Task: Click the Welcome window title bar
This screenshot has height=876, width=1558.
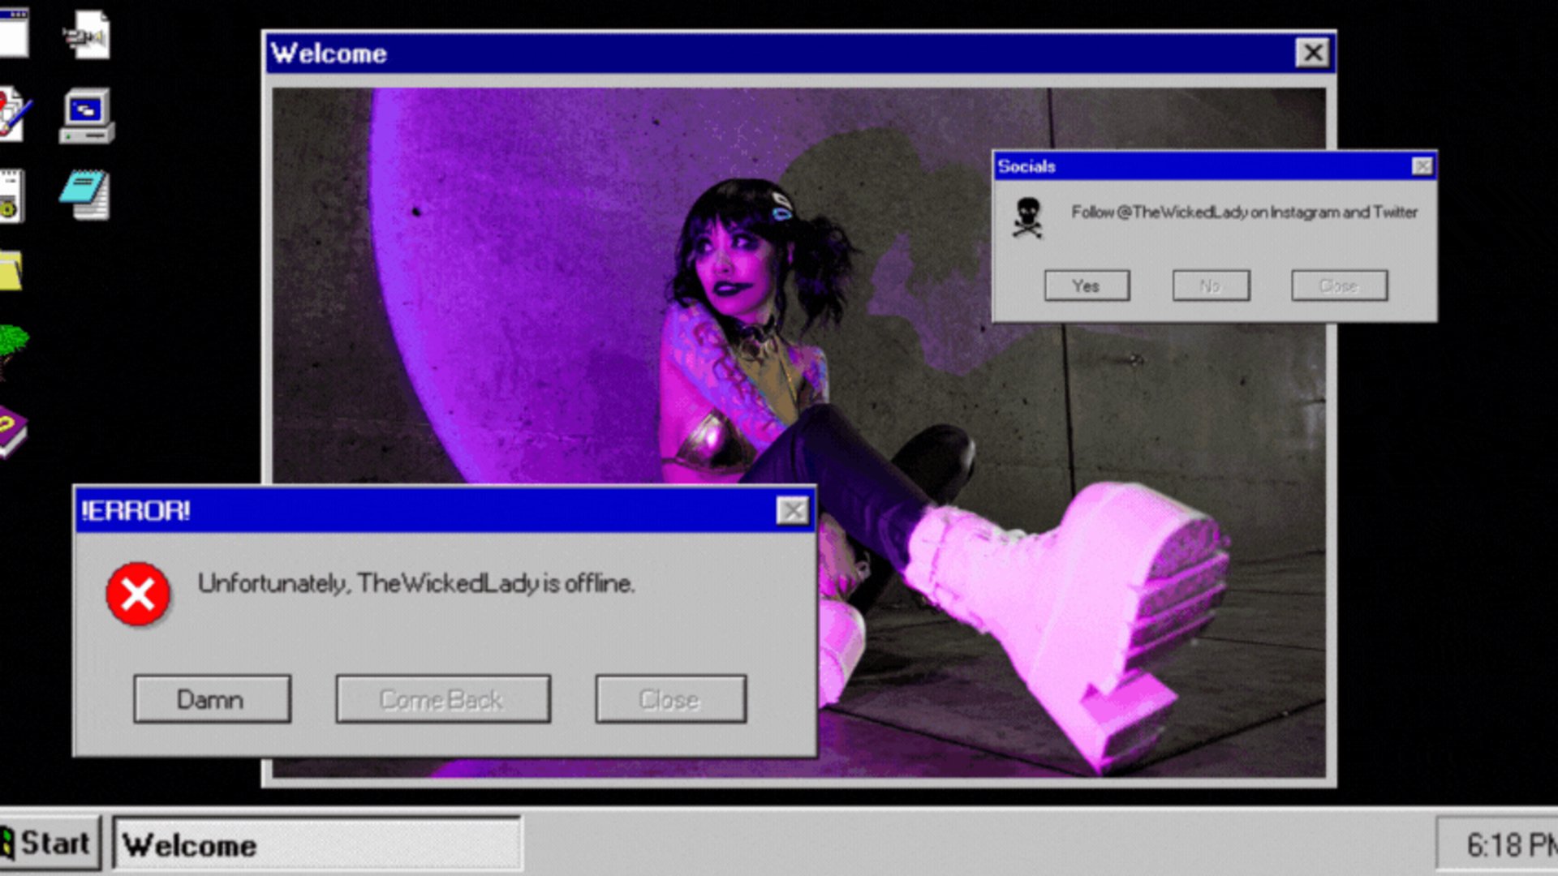Action: 799,54
